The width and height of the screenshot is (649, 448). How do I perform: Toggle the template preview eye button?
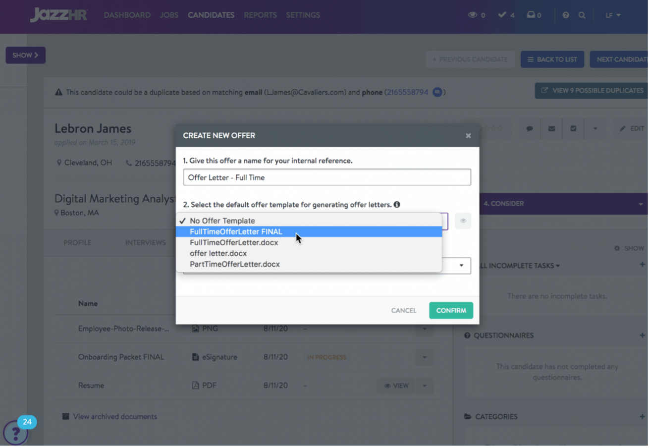point(463,221)
